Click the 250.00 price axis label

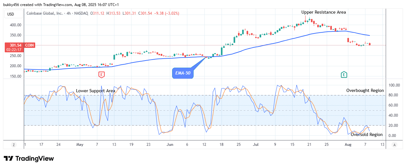16,56
